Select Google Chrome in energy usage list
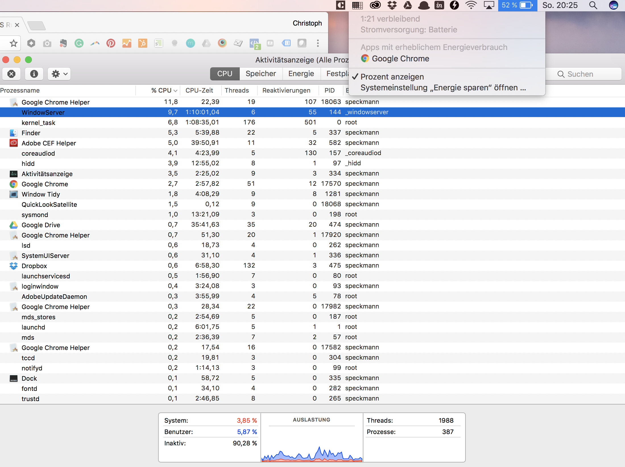625x467 pixels. pyautogui.click(x=400, y=59)
